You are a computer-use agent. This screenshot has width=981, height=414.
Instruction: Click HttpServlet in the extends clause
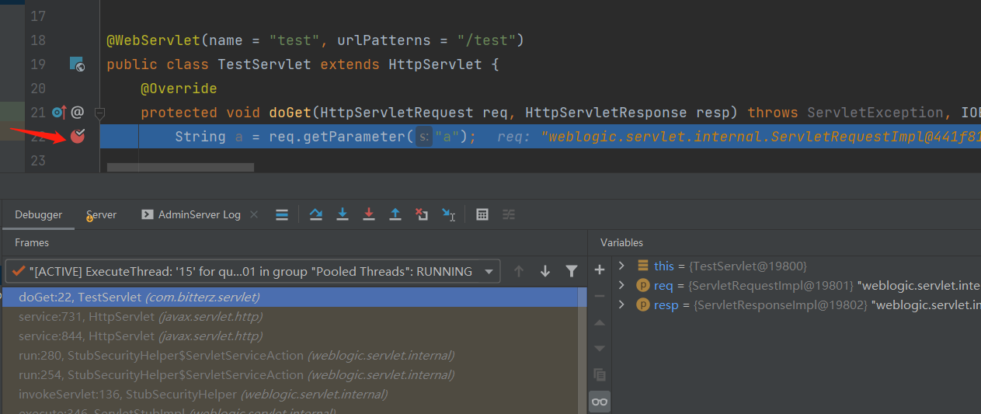pyautogui.click(x=435, y=64)
